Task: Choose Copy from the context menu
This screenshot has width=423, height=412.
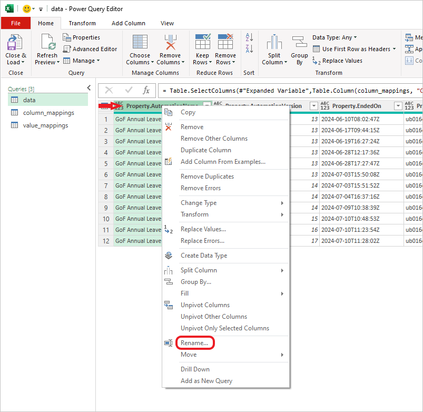Action: click(226, 112)
